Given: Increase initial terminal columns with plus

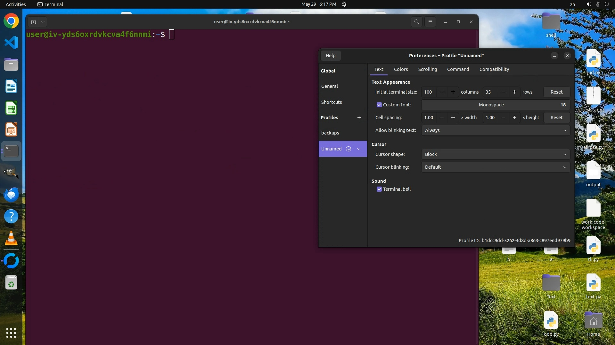Looking at the screenshot, I should [x=453, y=92].
